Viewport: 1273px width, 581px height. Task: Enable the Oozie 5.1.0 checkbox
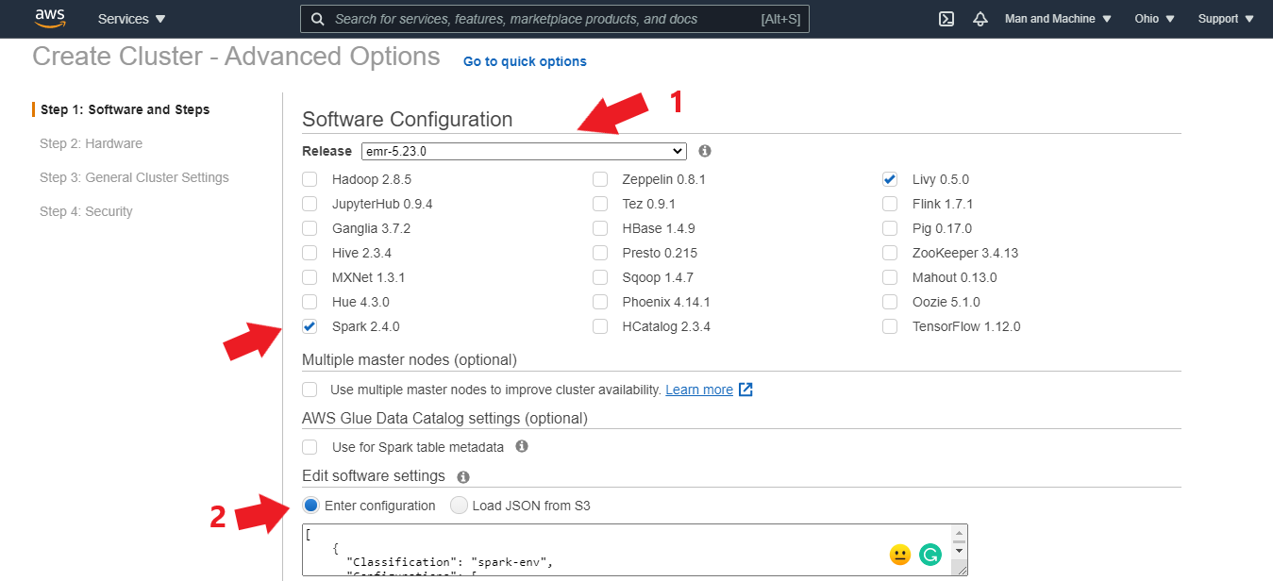(890, 302)
